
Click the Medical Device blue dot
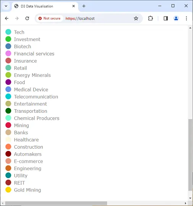8,89
